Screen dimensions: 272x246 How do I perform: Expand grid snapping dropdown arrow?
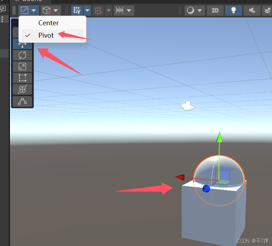108,10
